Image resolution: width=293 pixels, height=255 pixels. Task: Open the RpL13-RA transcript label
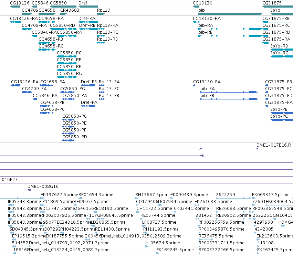point(108,25)
